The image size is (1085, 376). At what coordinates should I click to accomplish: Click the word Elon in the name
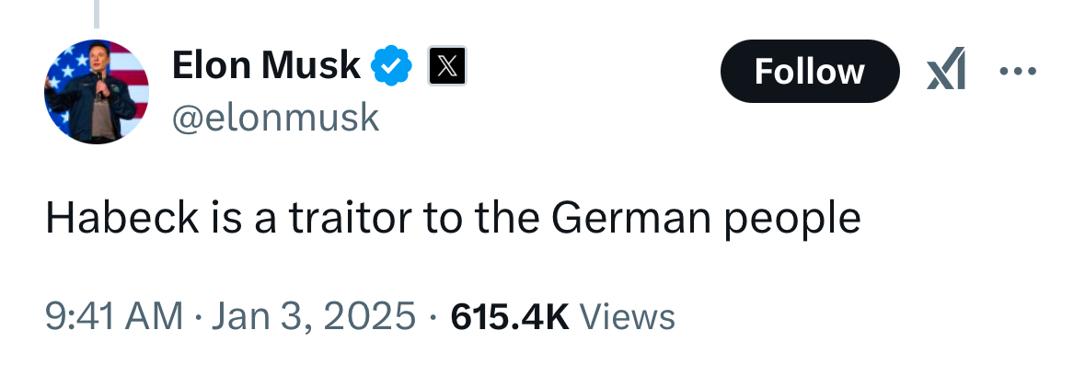click(211, 65)
